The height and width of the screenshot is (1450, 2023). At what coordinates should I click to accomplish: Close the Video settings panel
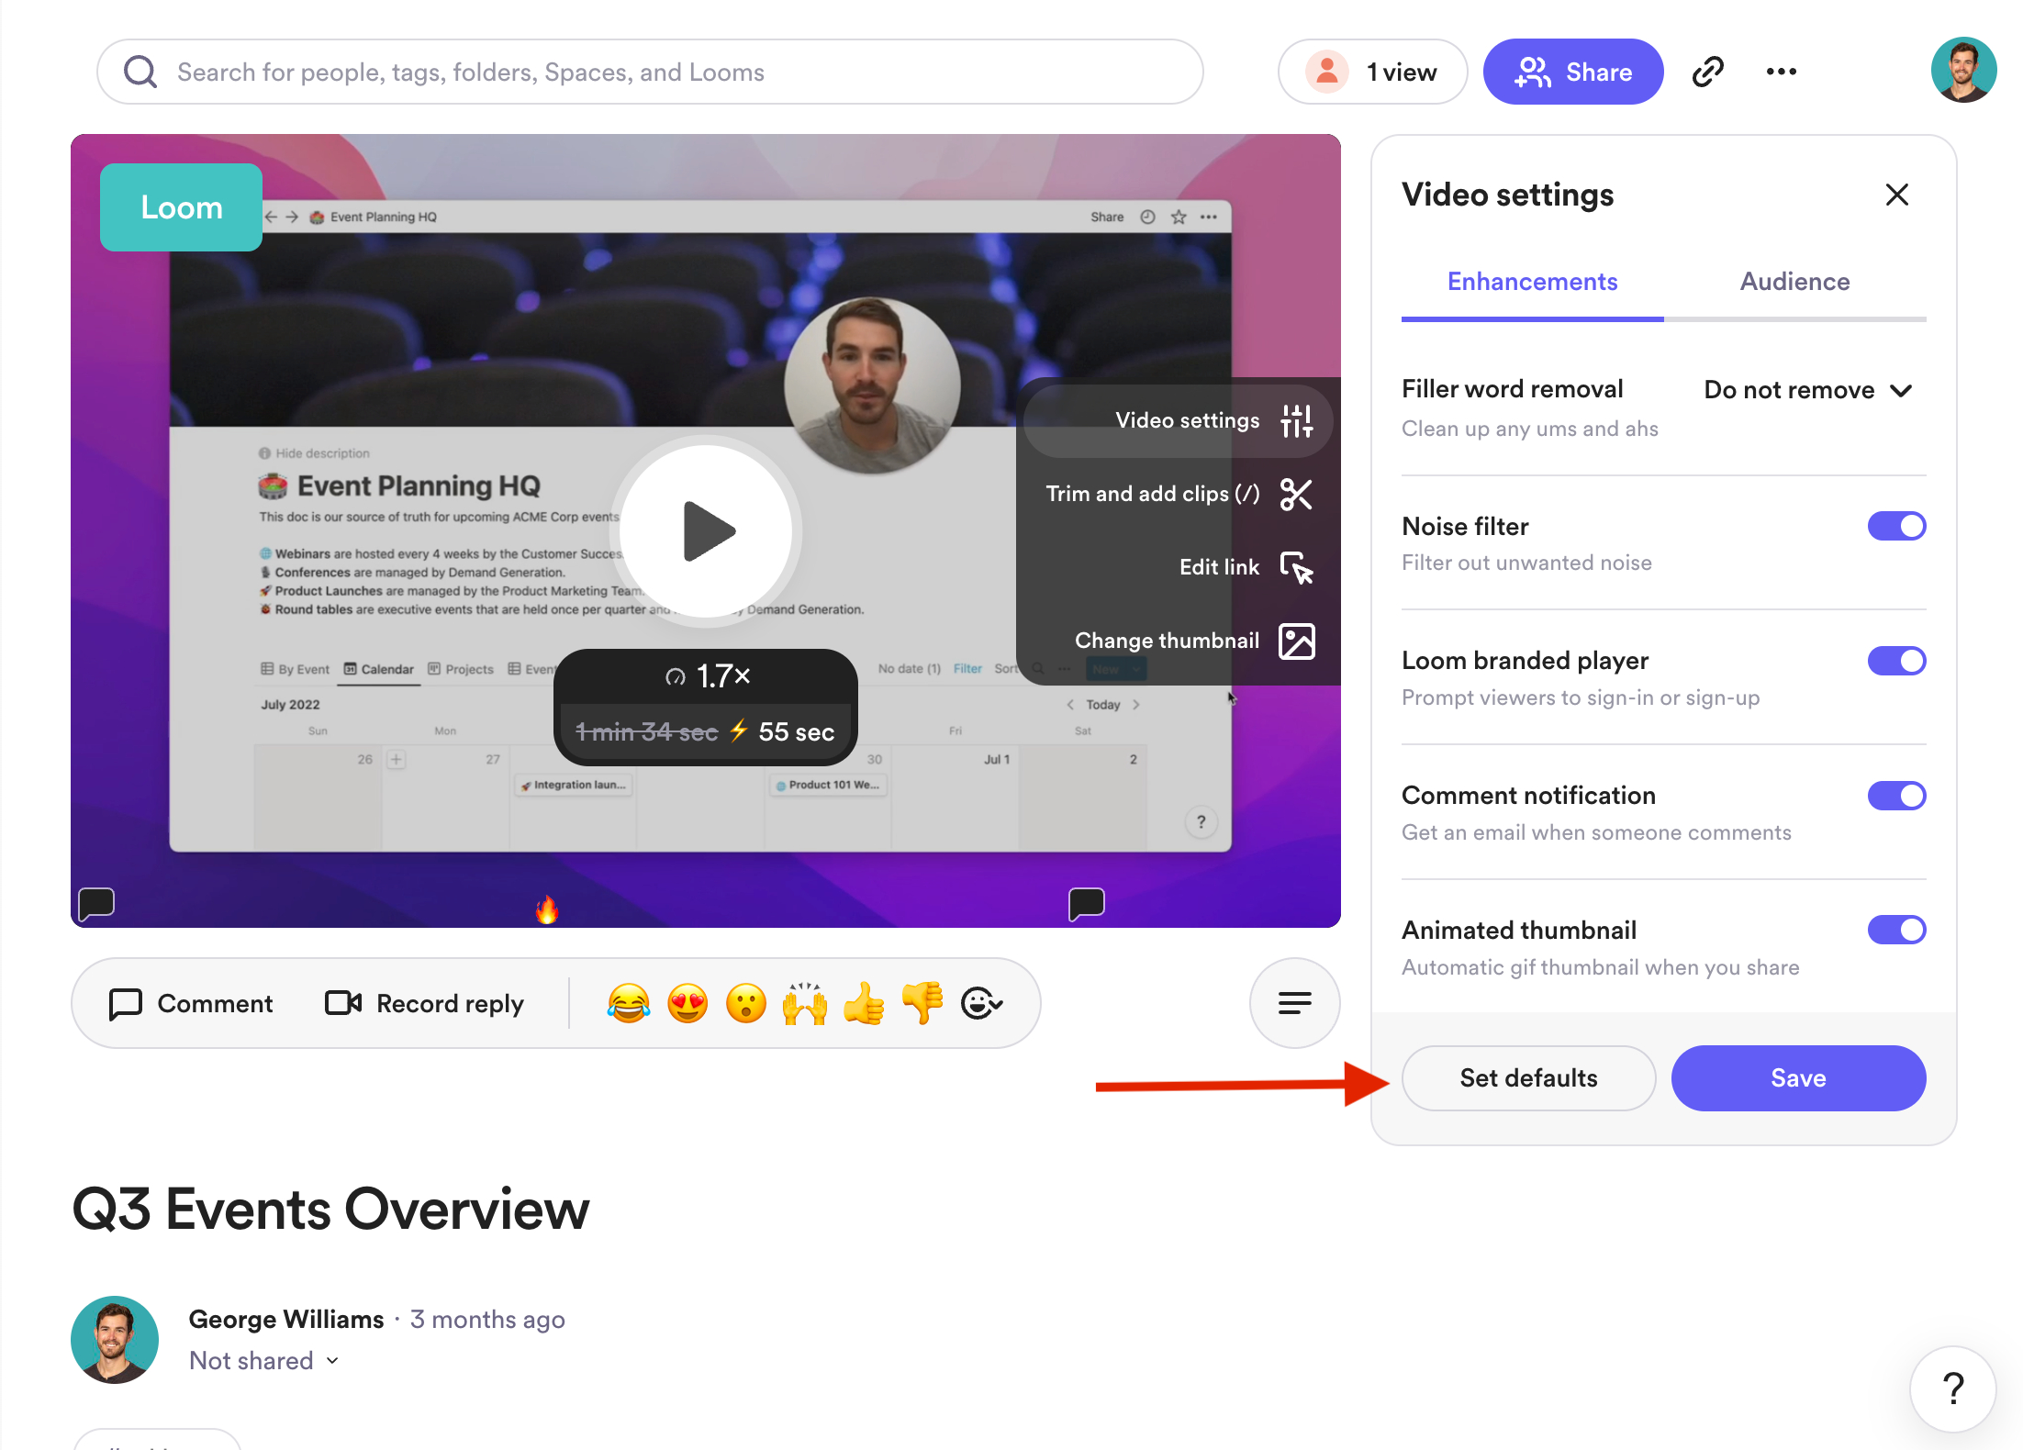(x=1896, y=195)
